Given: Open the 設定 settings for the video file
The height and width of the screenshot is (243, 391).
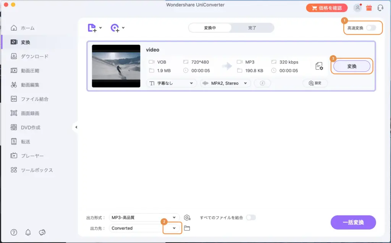Looking at the screenshot, I should [315, 83].
